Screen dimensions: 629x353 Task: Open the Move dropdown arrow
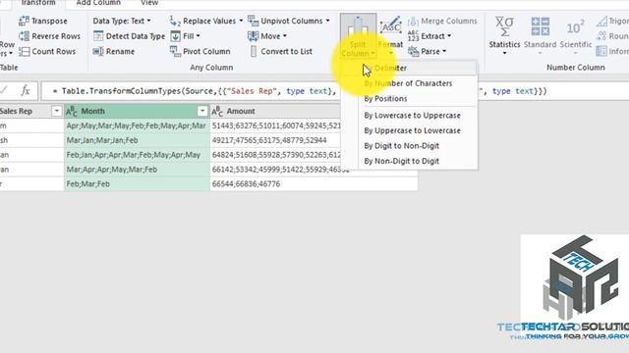[x=284, y=36]
